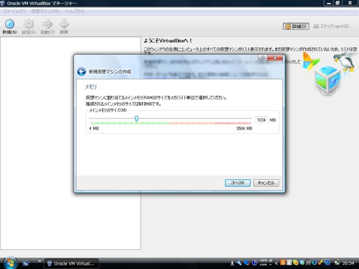Open the IME tools wrench icon
The height and width of the screenshot is (269, 359).
[x=239, y=263]
